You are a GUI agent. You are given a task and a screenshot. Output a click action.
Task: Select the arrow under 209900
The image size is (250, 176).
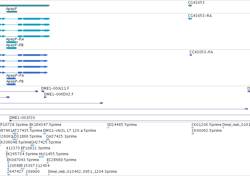[27, 175]
